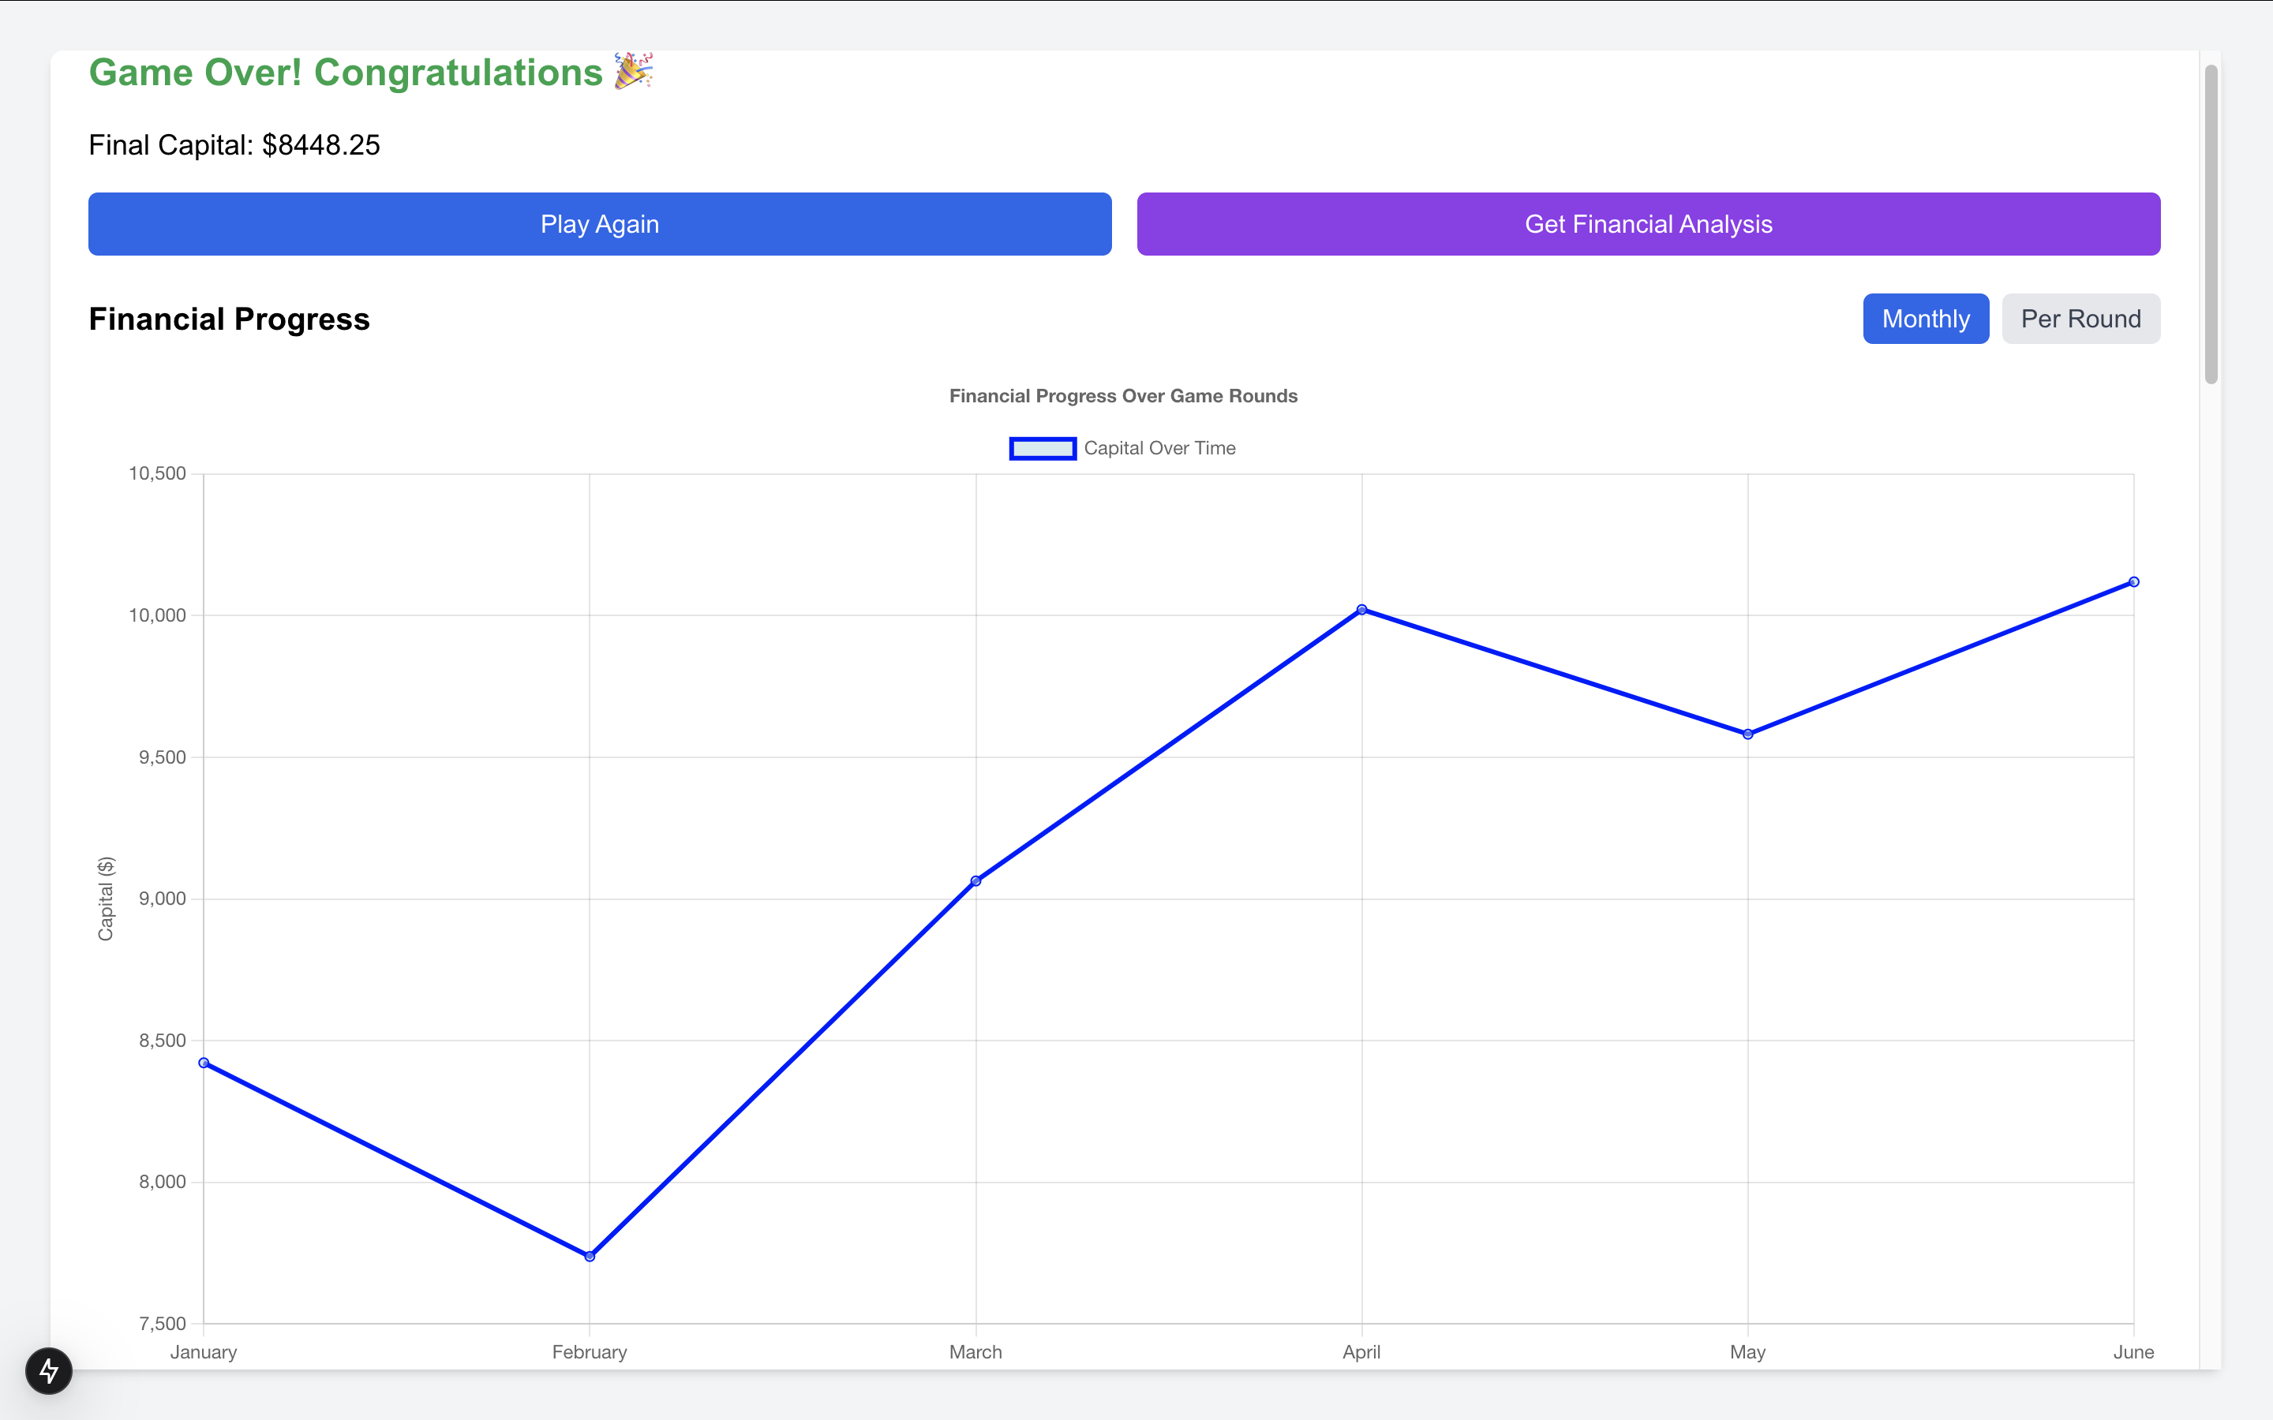Click the Financial Progress heading
The height and width of the screenshot is (1420, 2273).
point(229,319)
